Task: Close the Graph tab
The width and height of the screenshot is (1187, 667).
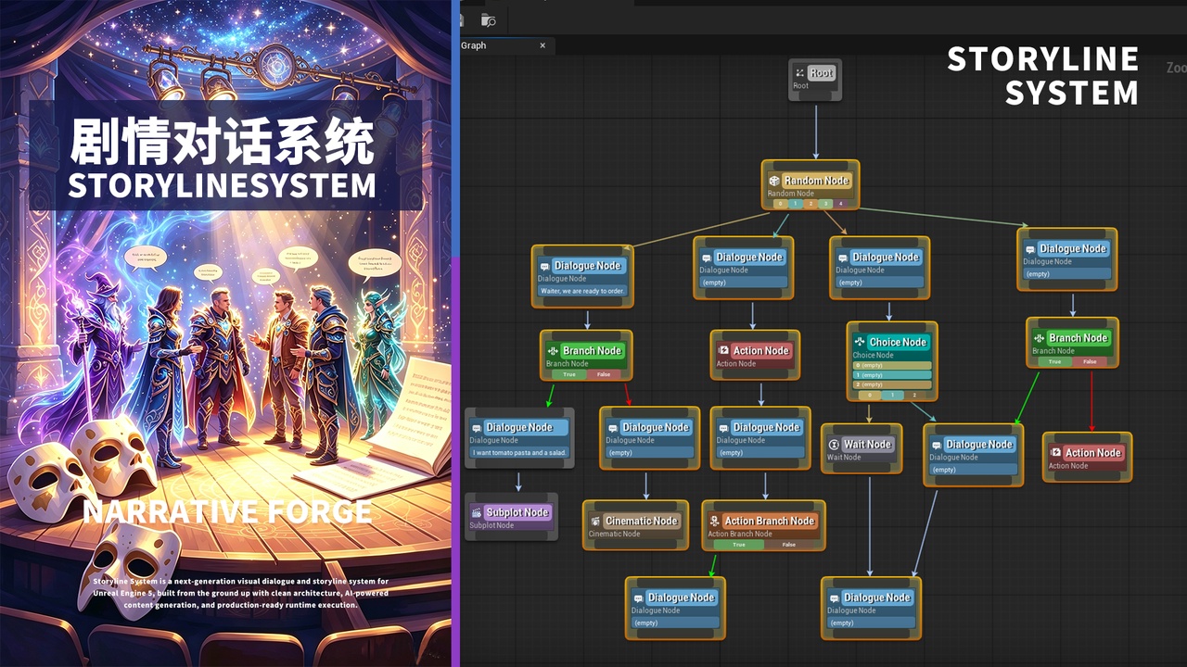Action: (x=543, y=45)
